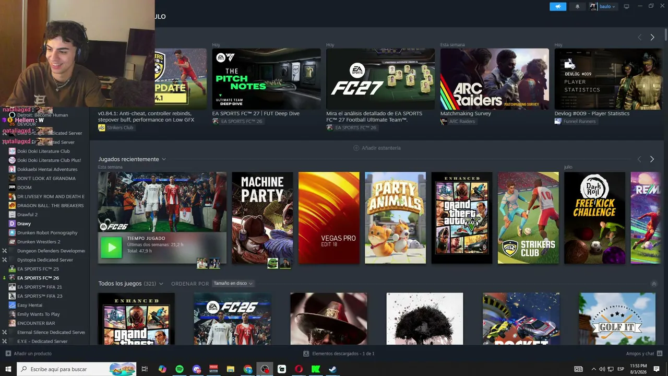Screen dimensions: 668x376
Task: Select Doki Doki Literature Club in library
Action: point(43,151)
